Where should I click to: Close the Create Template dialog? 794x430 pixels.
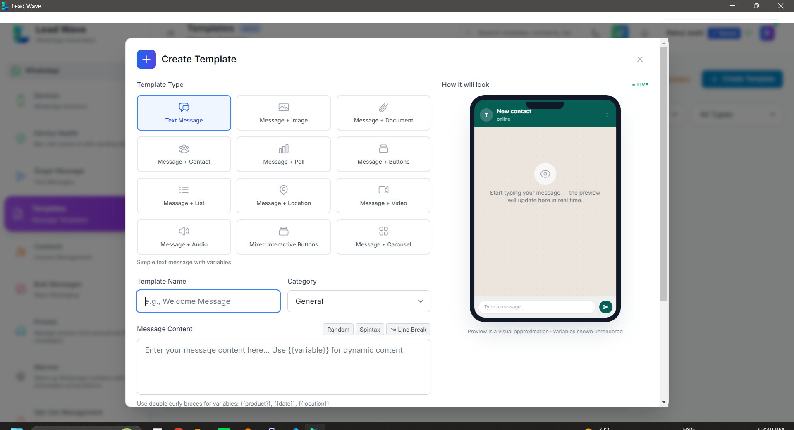point(640,60)
